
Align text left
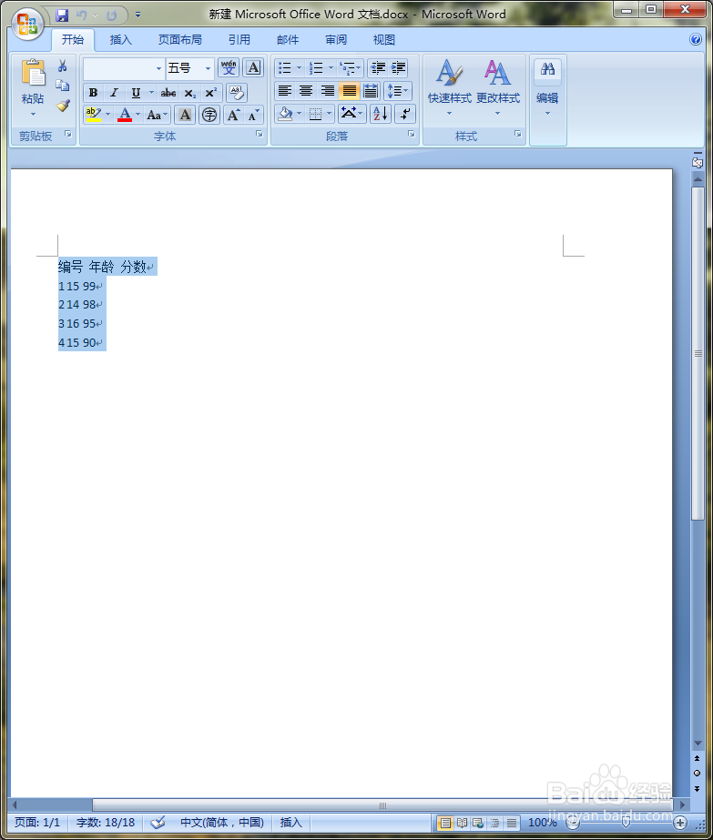285,90
